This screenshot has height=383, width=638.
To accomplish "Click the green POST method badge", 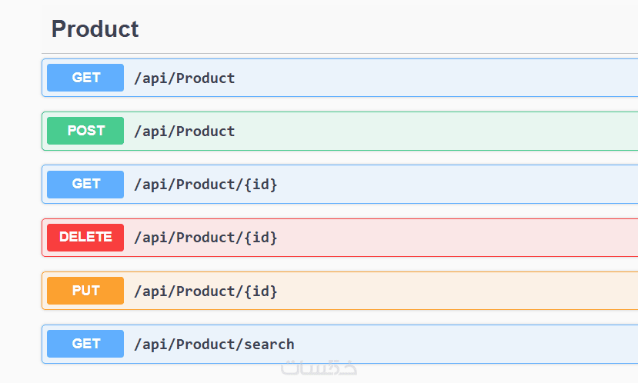I will [85, 131].
